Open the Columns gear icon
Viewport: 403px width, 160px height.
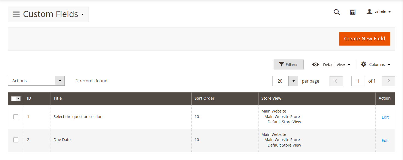point(363,64)
